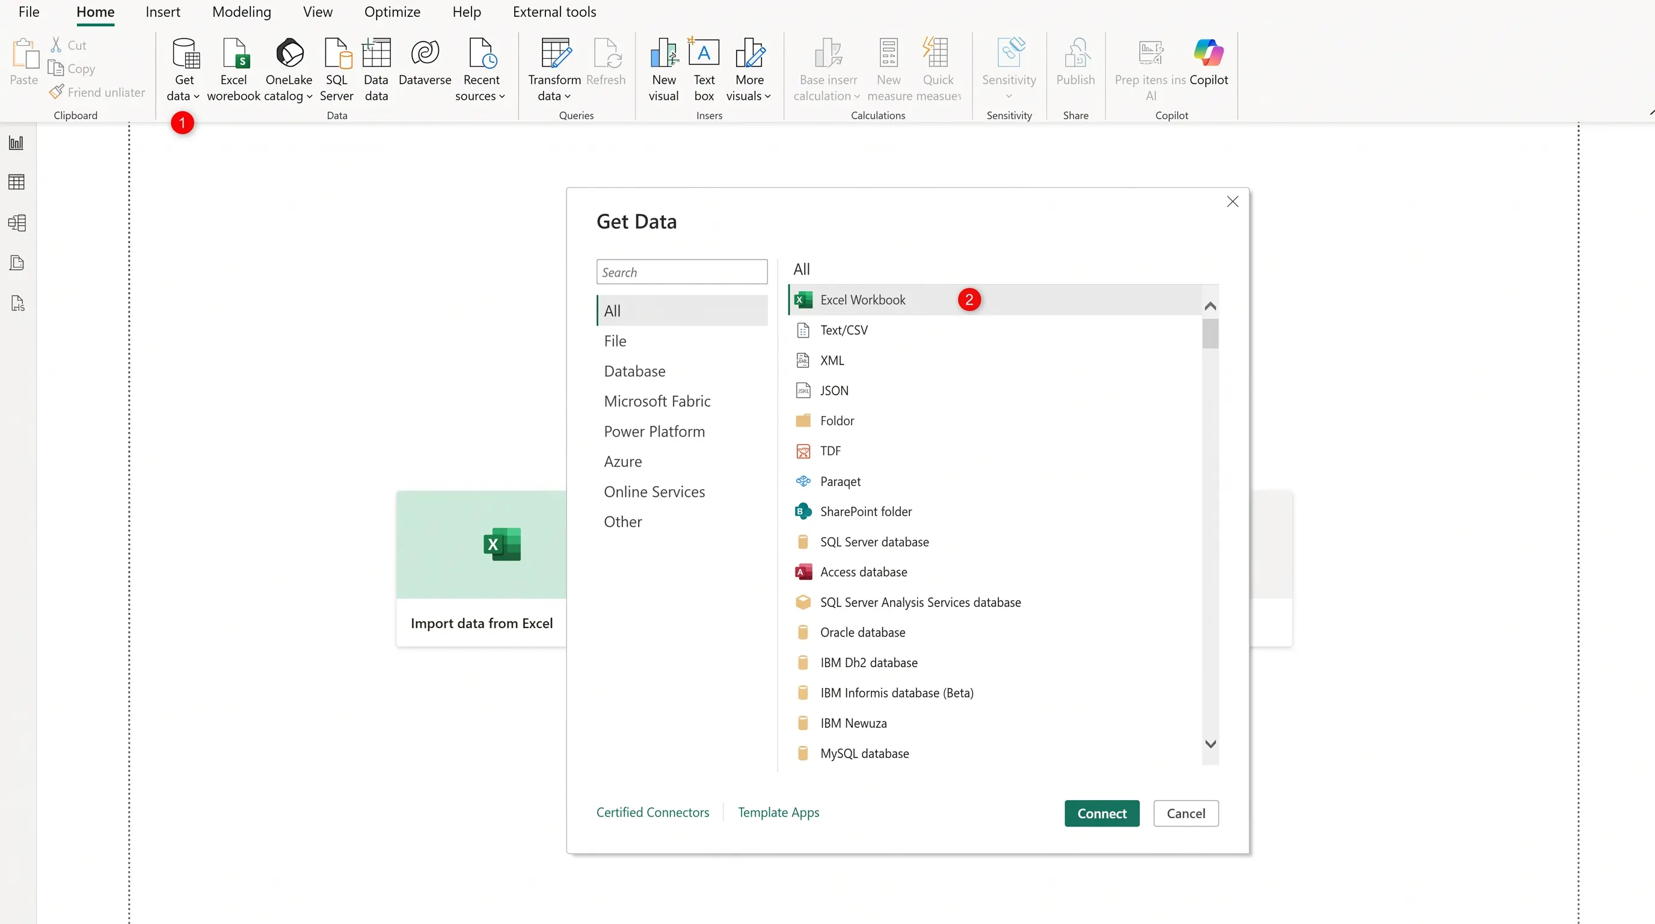
Task: Select Oracle database connector
Action: click(995, 632)
